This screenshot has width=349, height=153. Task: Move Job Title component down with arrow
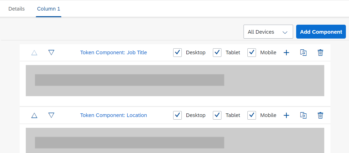tap(51, 52)
